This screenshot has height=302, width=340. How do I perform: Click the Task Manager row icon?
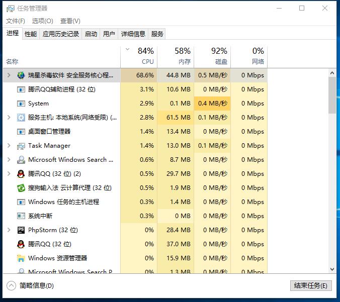[21, 146]
